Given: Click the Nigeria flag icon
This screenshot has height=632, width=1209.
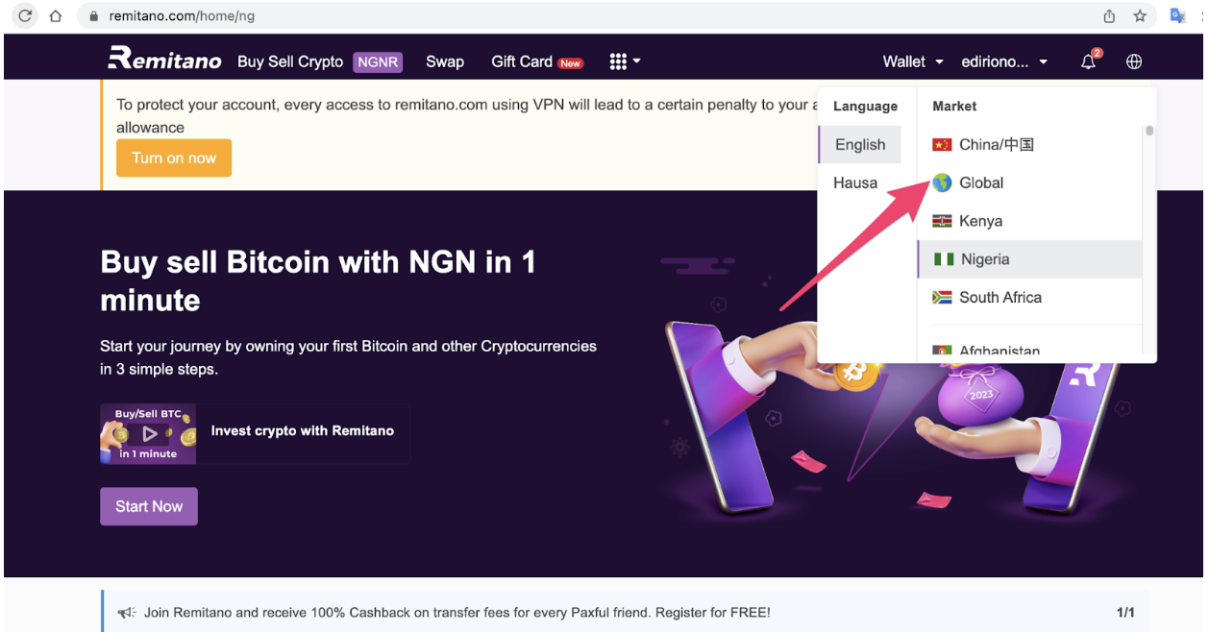Looking at the screenshot, I should click(943, 259).
